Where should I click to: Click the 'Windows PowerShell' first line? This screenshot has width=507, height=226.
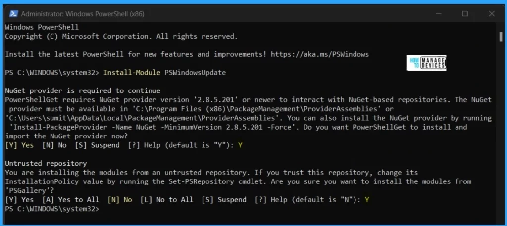point(42,27)
